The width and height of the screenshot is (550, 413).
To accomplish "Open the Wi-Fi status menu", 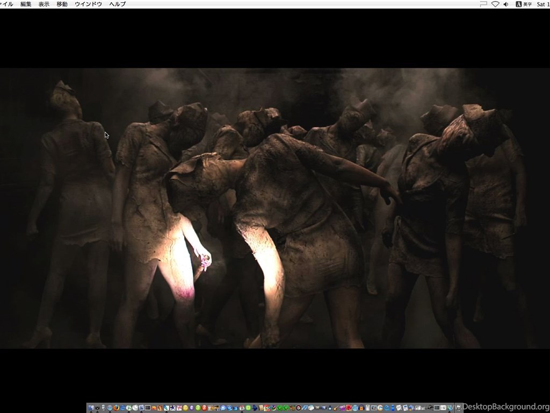I will pos(495,4).
